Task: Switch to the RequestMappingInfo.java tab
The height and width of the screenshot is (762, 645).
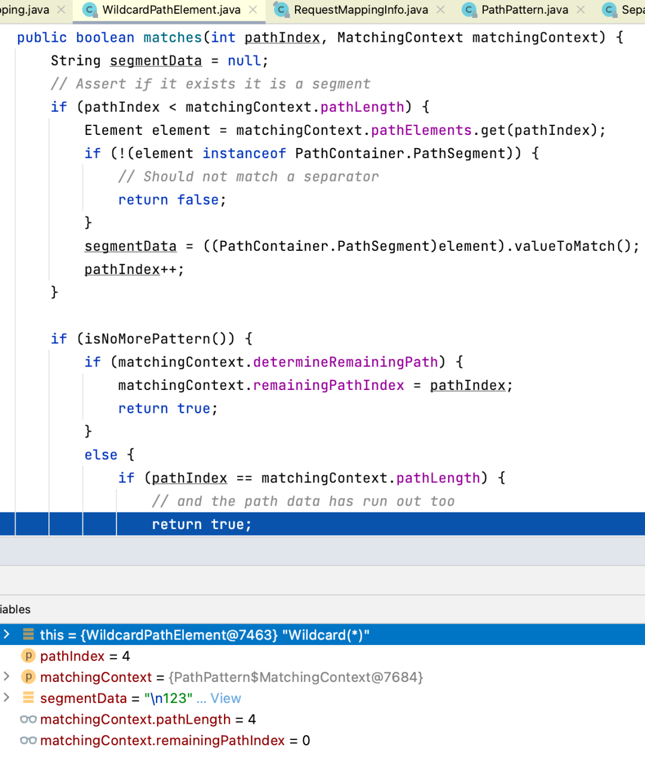Action: pos(361,10)
